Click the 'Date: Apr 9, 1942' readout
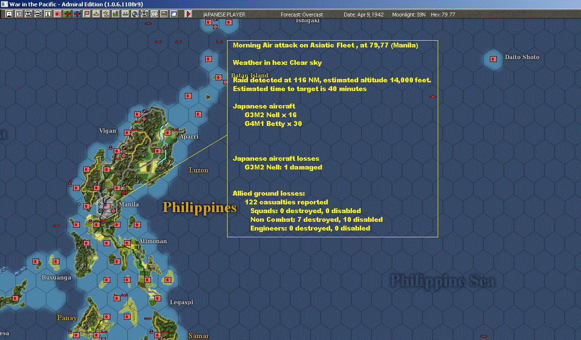581x340 pixels. (364, 15)
